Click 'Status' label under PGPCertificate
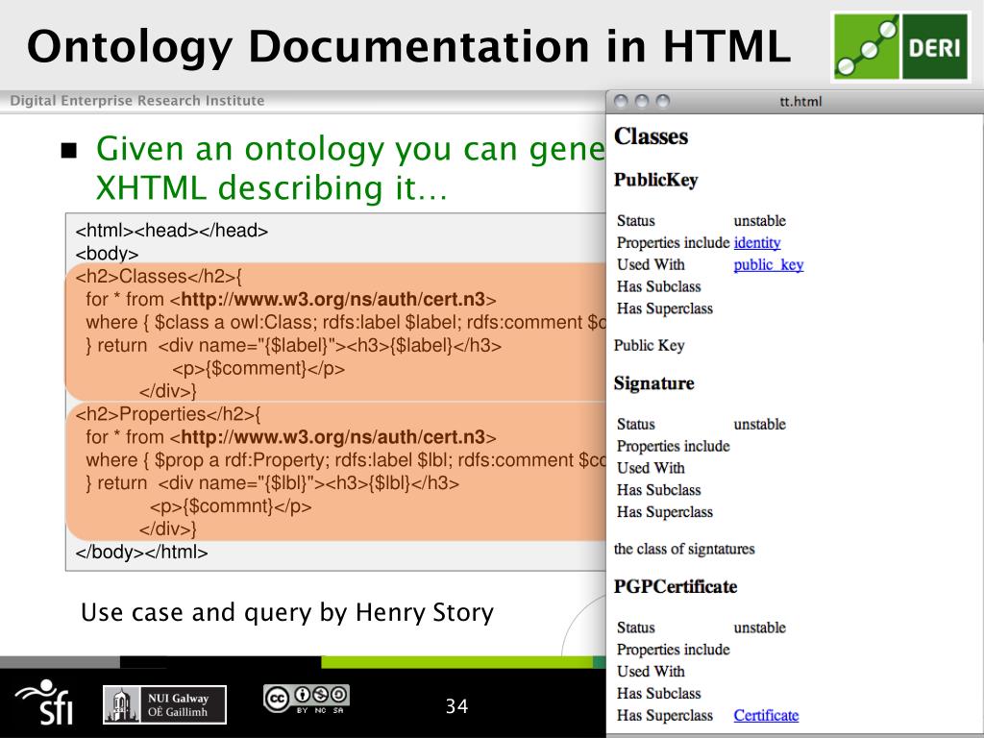The height and width of the screenshot is (738, 984). click(x=636, y=627)
